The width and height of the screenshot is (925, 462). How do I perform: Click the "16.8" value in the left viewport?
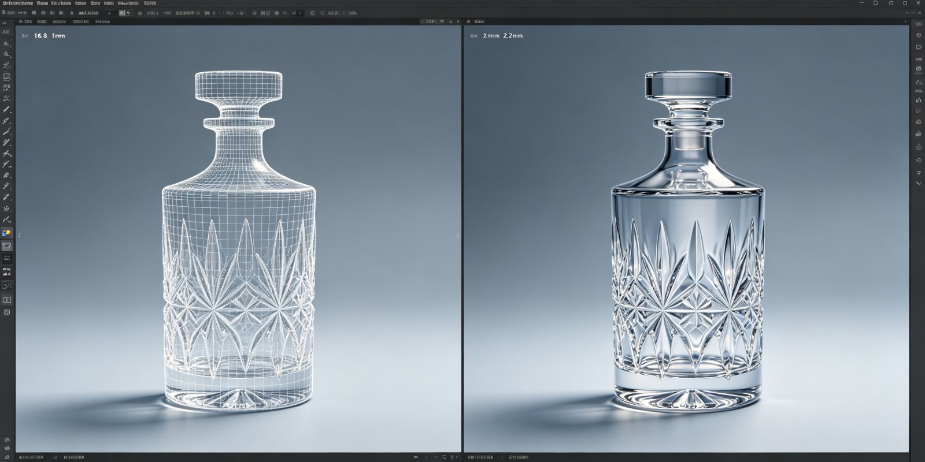pos(41,36)
